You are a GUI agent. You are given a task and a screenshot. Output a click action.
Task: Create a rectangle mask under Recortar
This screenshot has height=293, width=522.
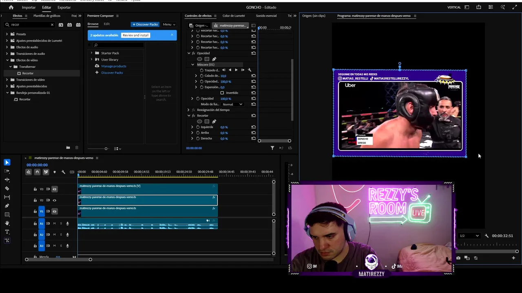tap(207, 121)
